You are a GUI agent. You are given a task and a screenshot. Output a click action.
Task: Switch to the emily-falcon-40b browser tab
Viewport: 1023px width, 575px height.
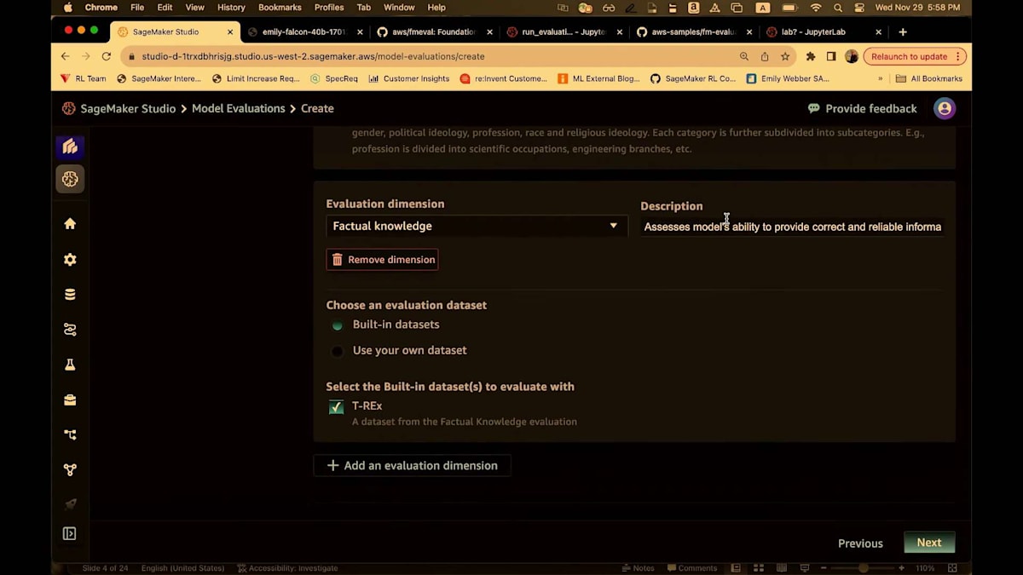tap(304, 32)
